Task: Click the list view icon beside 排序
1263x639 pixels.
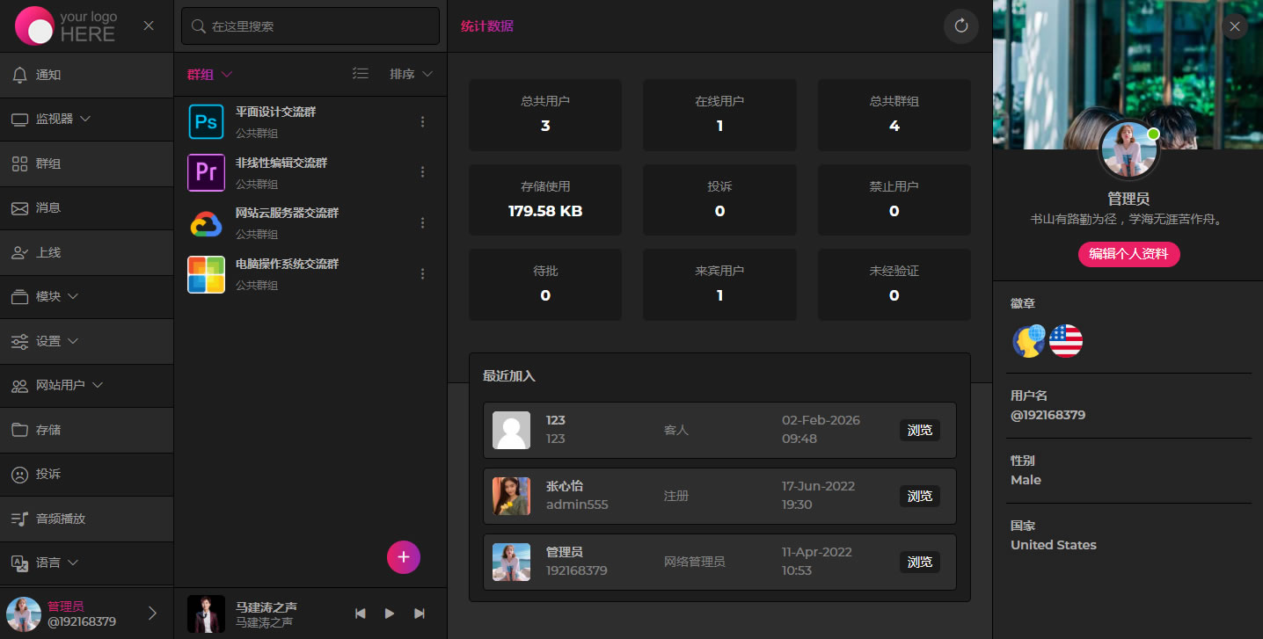Action: coord(361,74)
